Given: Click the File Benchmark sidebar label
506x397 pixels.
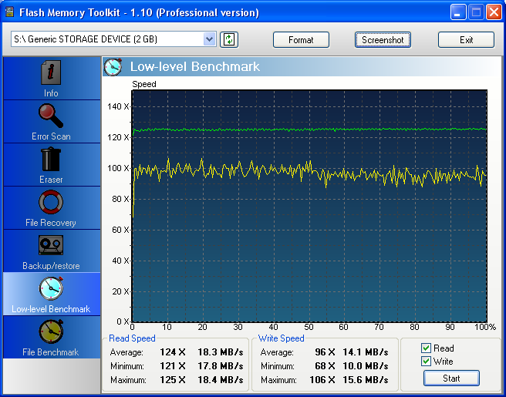Looking at the screenshot, I should tap(51, 352).
